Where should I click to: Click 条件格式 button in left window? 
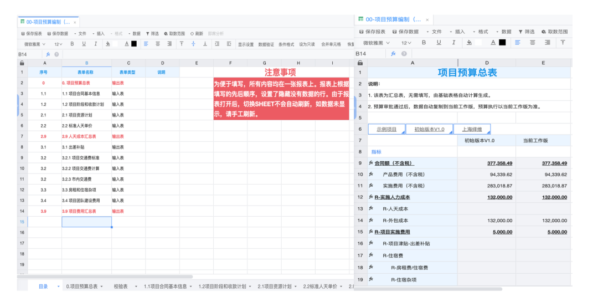click(x=286, y=44)
